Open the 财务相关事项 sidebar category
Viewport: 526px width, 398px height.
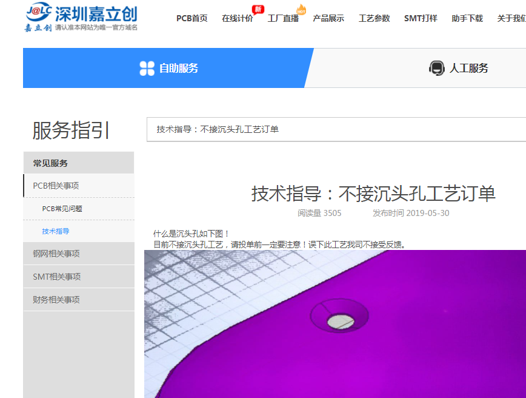[56, 300]
